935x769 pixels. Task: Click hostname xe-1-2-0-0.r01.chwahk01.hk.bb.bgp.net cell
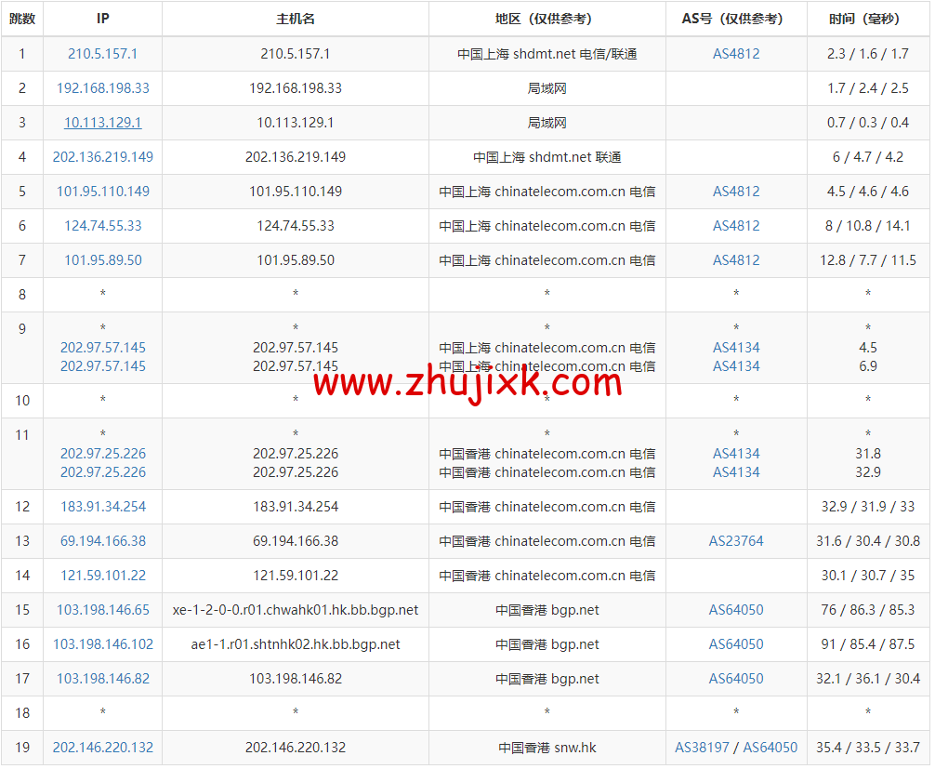296,610
